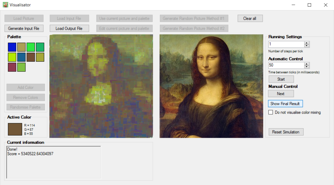Click Number of steps per tick label
334x185 pixels.
coord(286,51)
